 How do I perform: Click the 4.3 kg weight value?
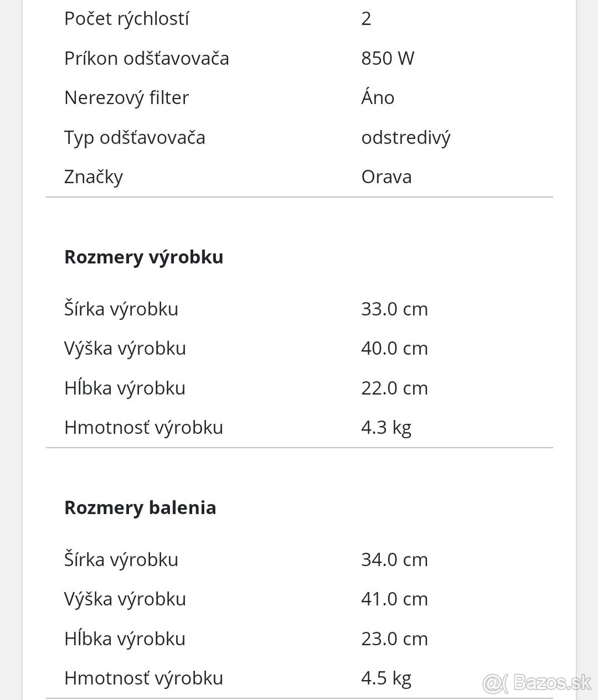point(386,428)
